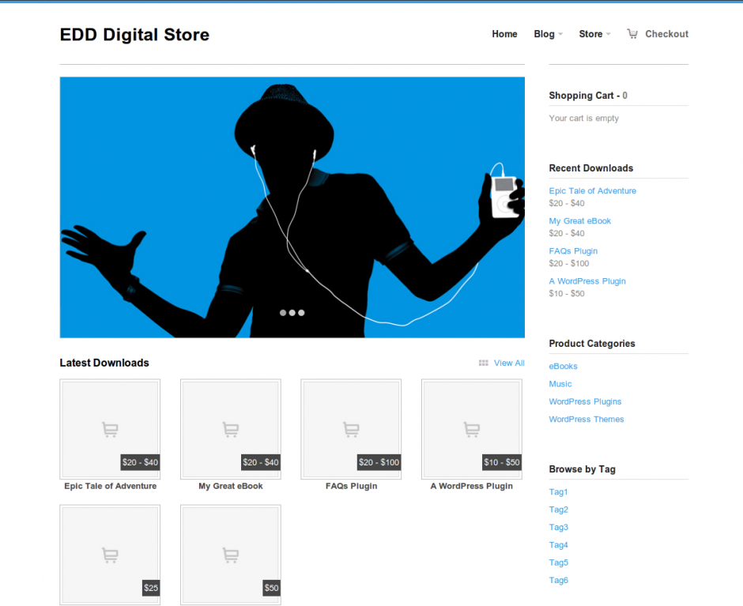Click the EDD Digital Store site title

[x=134, y=35]
